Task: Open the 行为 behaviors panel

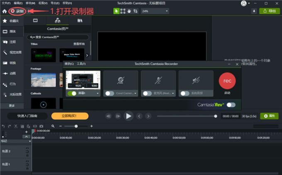Action: click(x=12, y=84)
